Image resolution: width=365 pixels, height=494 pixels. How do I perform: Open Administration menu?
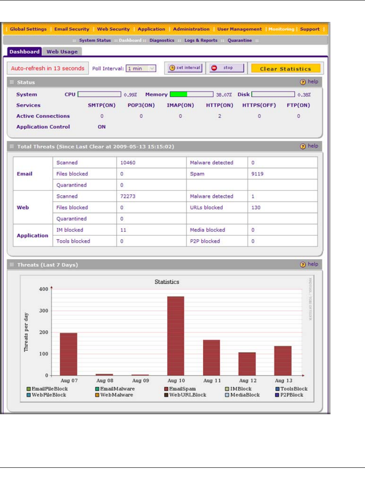tap(191, 29)
